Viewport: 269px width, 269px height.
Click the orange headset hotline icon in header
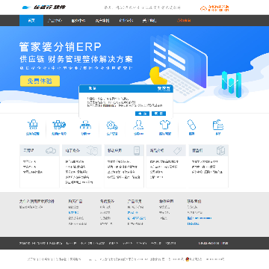click(203, 8)
